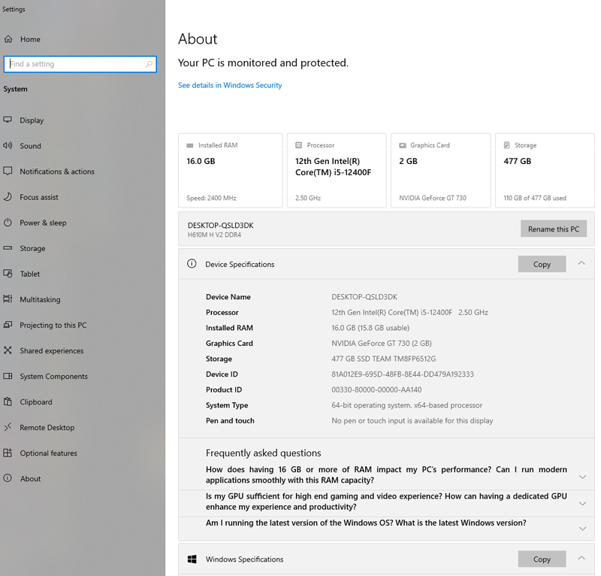Expand the latest Windows version question

point(583,529)
